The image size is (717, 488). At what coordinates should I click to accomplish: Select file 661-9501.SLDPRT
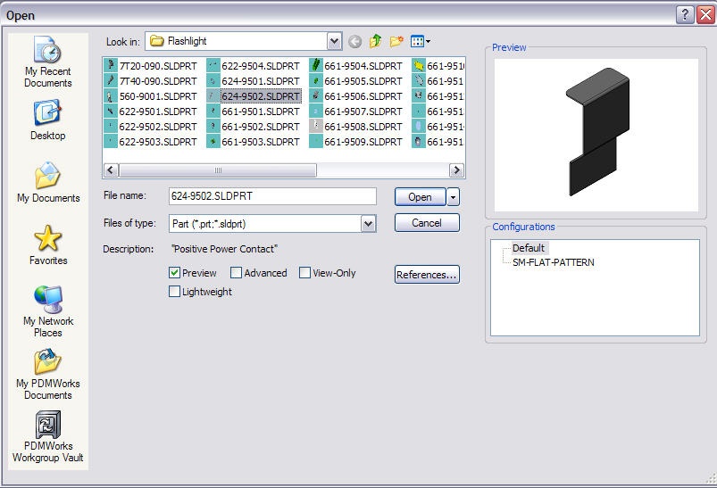tap(254, 112)
